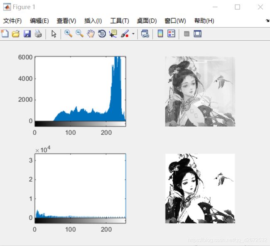Activate the Zoom In magnifier tool
The width and height of the screenshot is (270, 246).
pyautogui.click(x=69, y=34)
